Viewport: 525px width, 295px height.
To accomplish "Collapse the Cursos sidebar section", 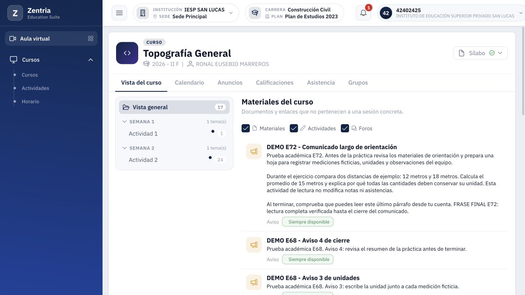I will click(91, 60).
